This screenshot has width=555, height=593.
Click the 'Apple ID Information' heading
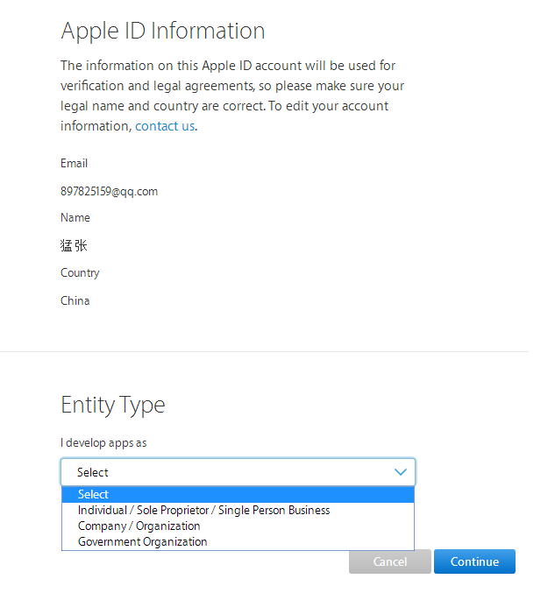162,31
